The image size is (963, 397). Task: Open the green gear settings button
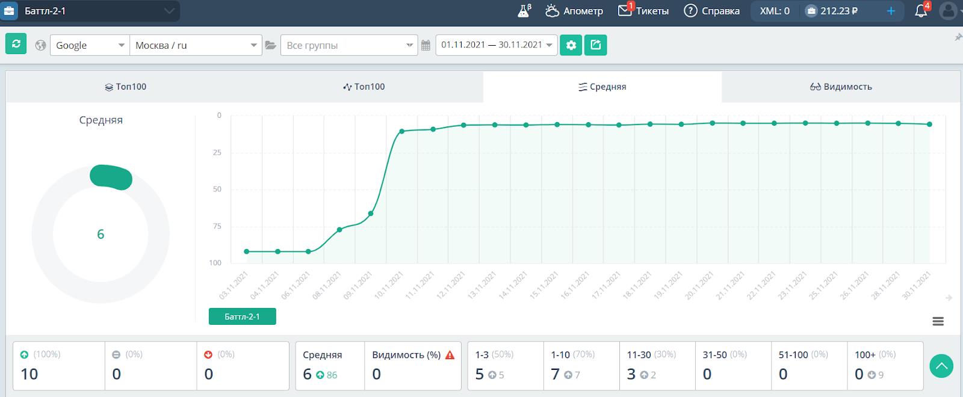point(571,45)
